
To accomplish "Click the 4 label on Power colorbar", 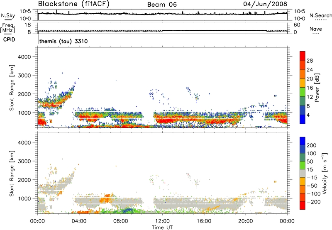I will [308, 115].
